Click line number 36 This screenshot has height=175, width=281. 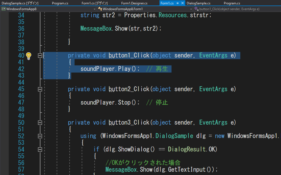pyautogui.click(x=21, y=29)
